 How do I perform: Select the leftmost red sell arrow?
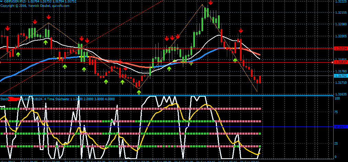[8, 28]
